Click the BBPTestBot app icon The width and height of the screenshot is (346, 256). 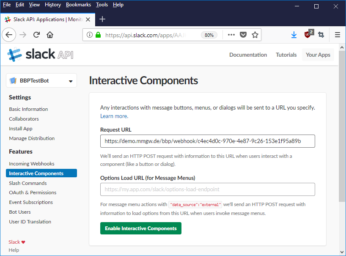pos(13,80)
